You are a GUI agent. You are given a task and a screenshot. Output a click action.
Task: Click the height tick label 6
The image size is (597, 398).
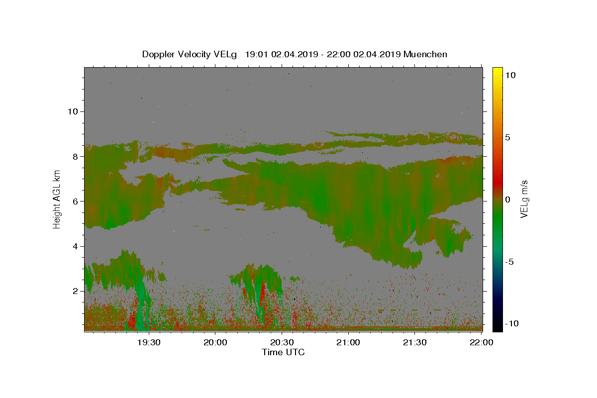click(75, 201)
